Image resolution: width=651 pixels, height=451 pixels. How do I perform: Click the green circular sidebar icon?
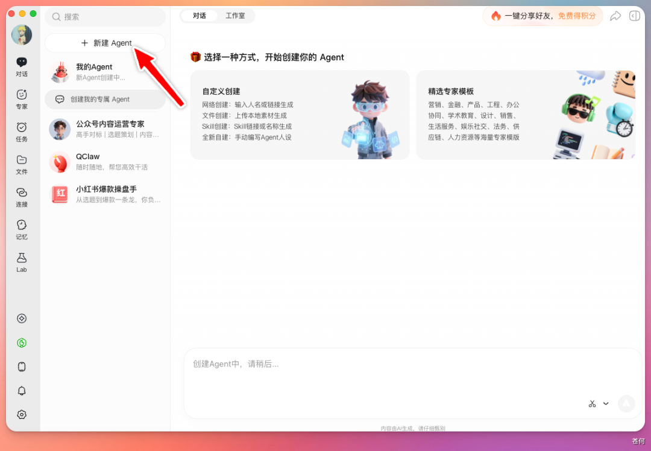coord(22,342)
